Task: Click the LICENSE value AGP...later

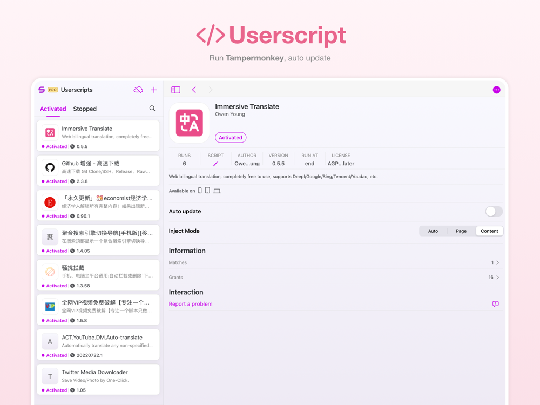Action: (341, 164)
